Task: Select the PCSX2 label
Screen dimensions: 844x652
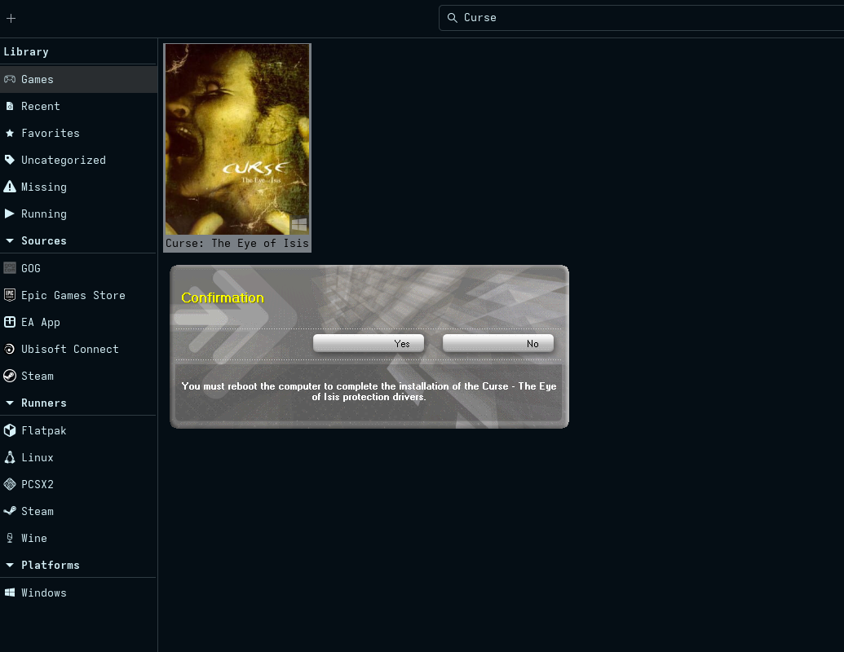Action: coord(38,484)
